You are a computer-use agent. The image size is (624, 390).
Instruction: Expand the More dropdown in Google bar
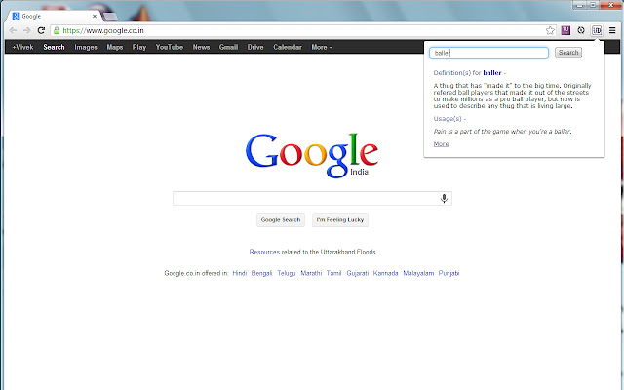click(x=321, y=47)
